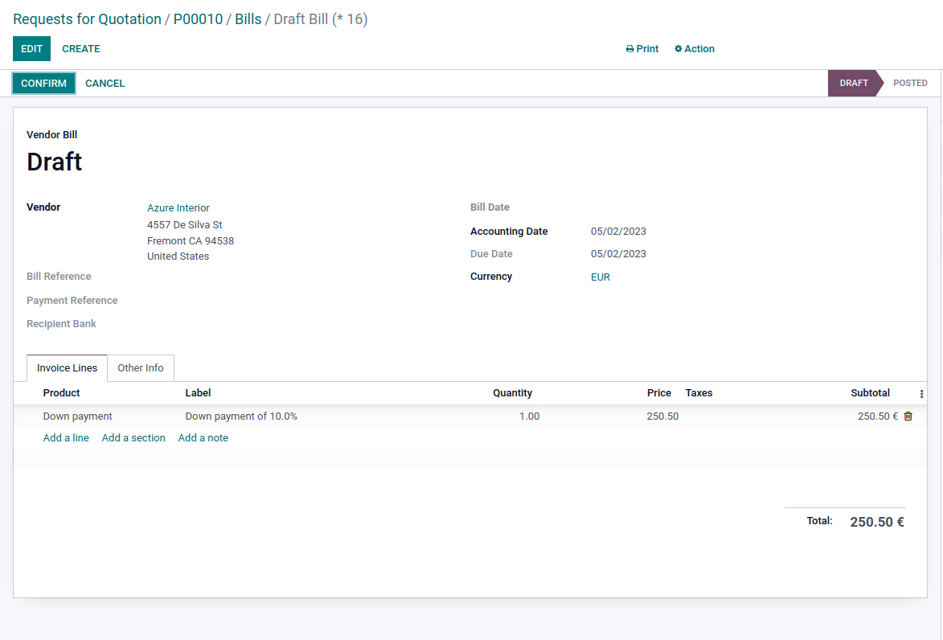Click the Bill Reference field label
Image resolution: width=943 pixels, height=640 pixels.
pos(59,276)
